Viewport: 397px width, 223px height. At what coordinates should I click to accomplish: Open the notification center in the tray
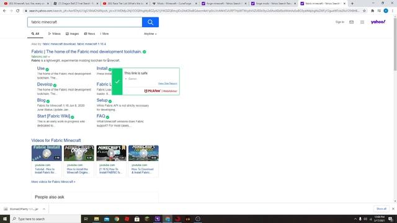click(390, 219)
